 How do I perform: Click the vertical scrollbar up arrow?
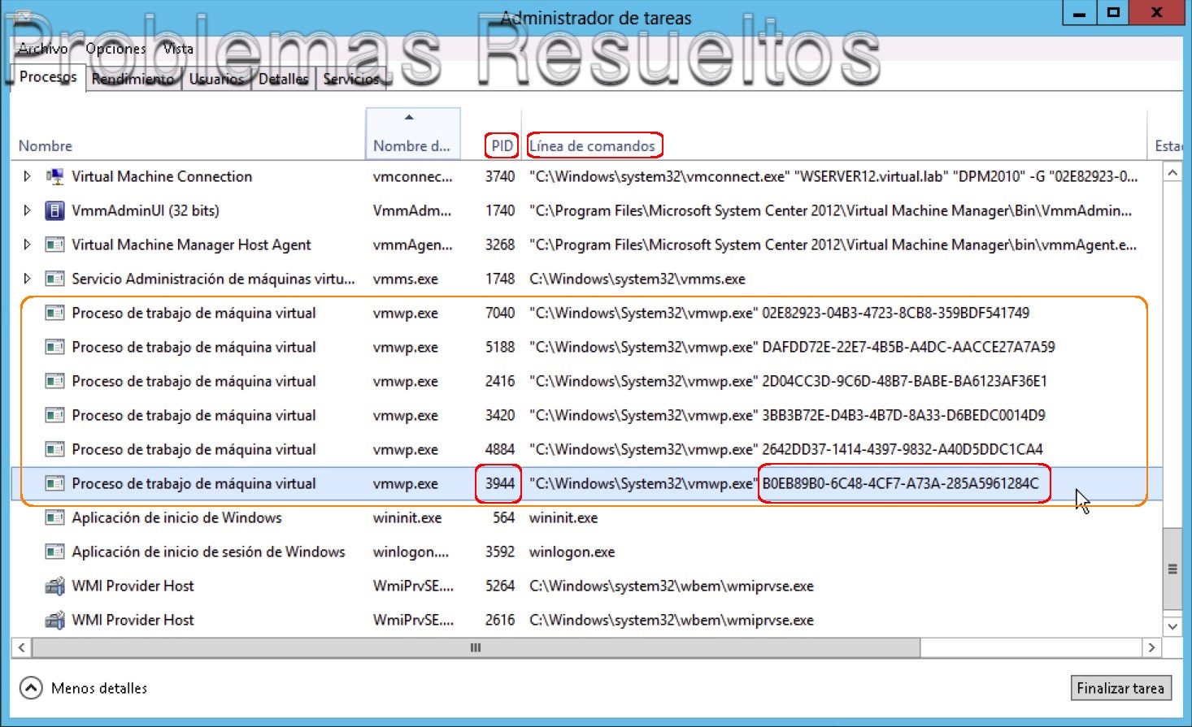click(1172, 173)
